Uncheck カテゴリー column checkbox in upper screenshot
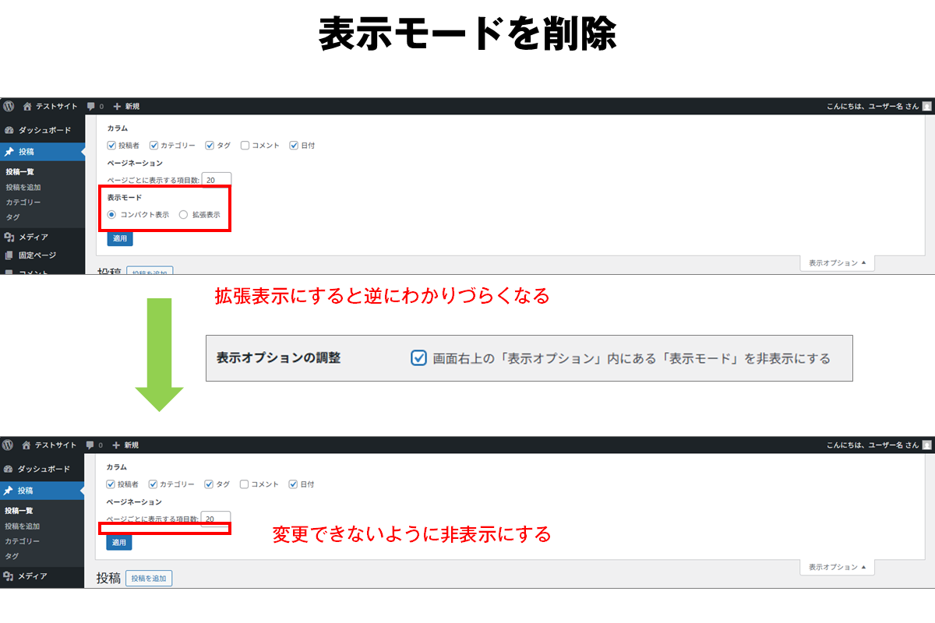This screenshot has width=935, height=623. tap(153, 145)
